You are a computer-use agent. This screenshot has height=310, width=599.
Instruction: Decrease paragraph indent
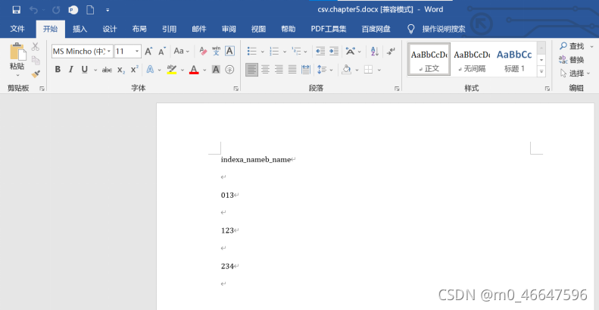click(x=320, y=52)
